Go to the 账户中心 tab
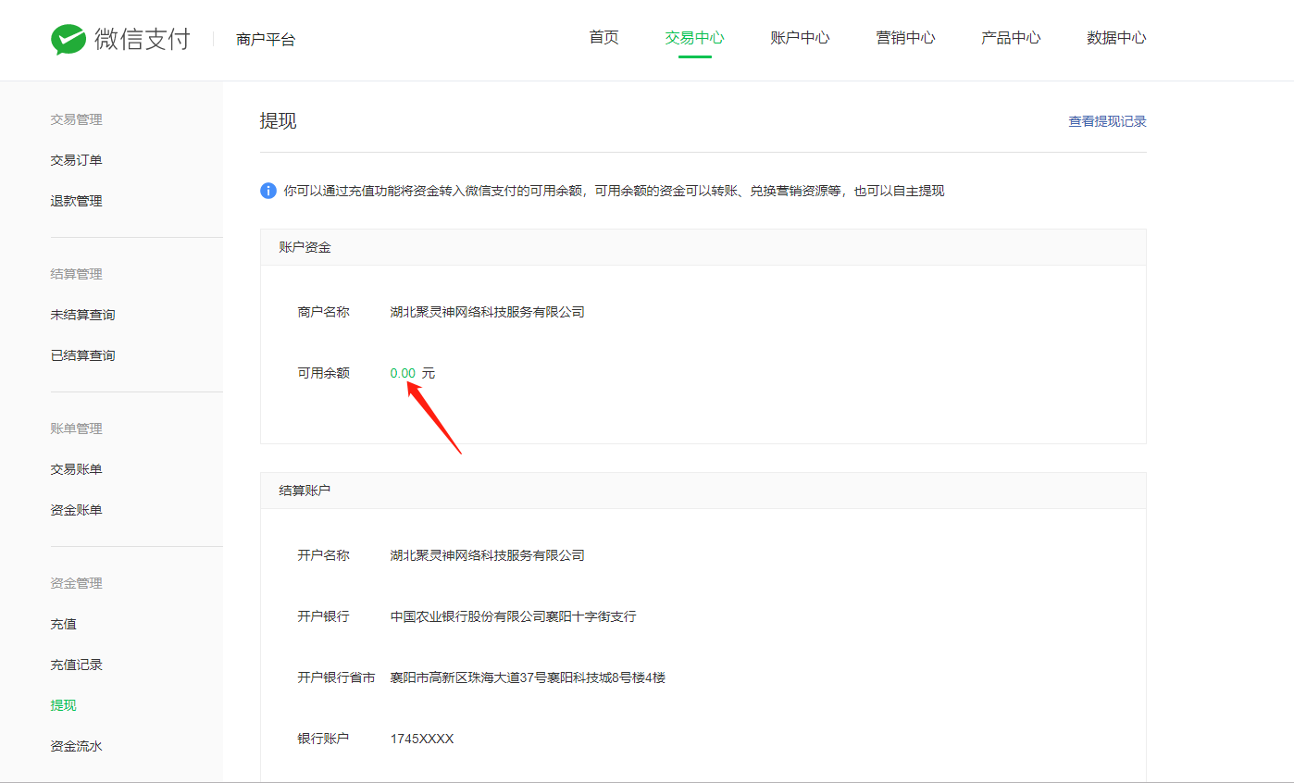 pos(800,38)
